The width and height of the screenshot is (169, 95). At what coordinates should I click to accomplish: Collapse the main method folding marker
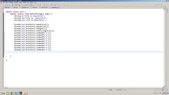5,14
